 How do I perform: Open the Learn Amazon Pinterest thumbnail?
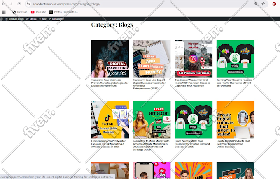coord(152,120)
